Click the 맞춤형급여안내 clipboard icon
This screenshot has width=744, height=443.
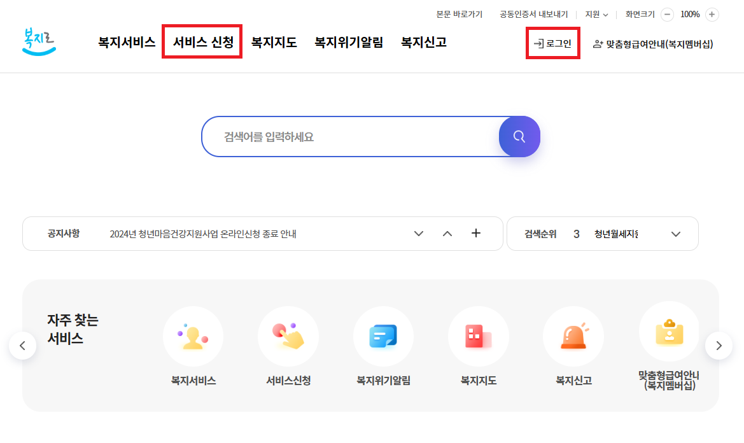(669, 336)
